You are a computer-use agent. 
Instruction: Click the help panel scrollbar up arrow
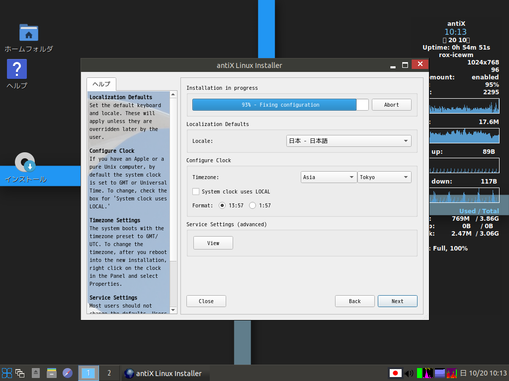click(x=173, y=95)
